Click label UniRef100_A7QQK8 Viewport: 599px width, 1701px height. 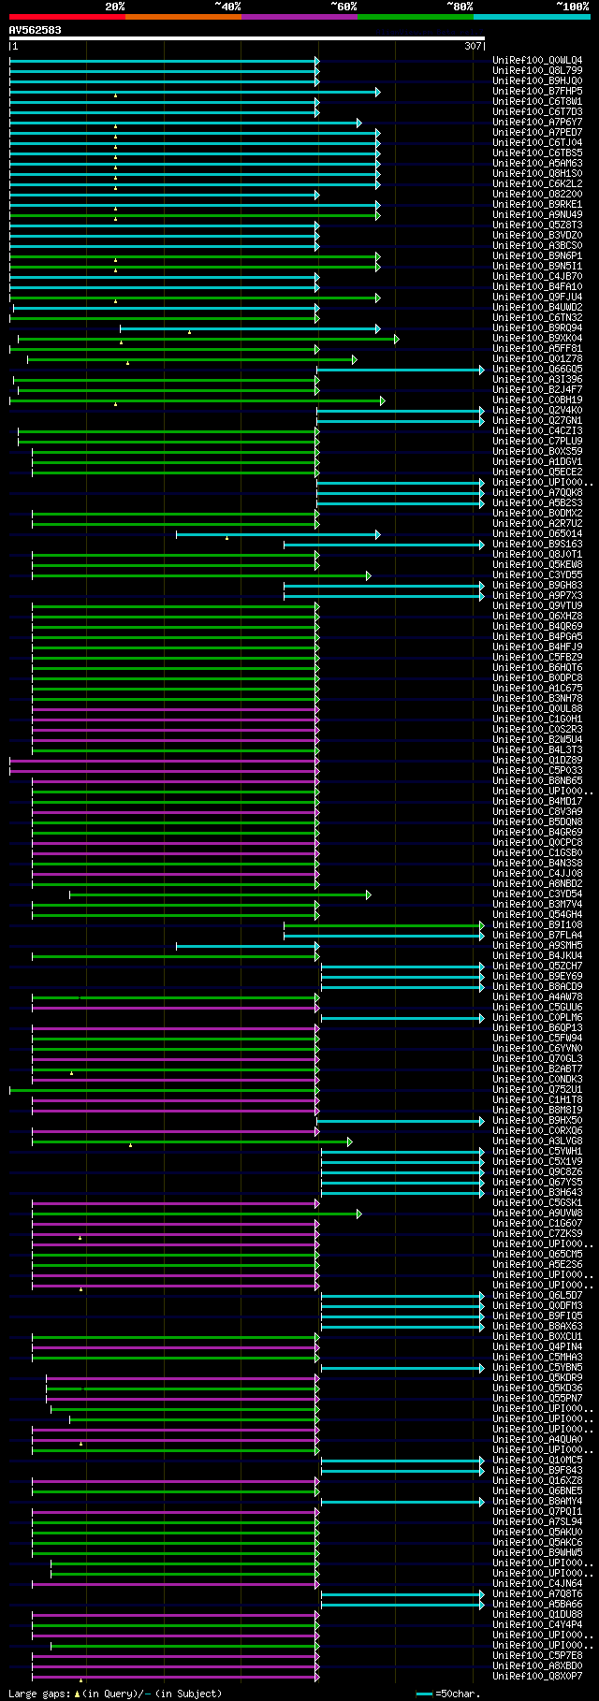click(x=537, y=493)
